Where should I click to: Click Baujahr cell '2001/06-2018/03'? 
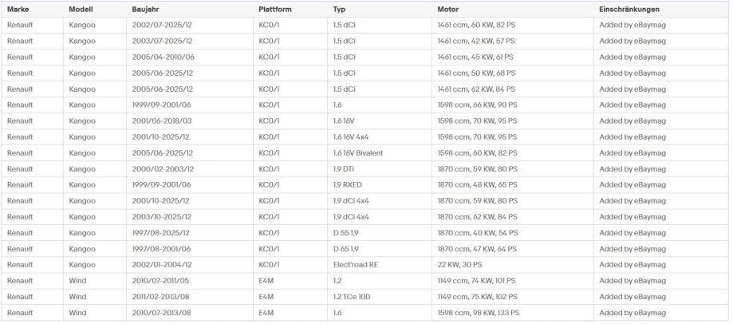coord(163,121)
